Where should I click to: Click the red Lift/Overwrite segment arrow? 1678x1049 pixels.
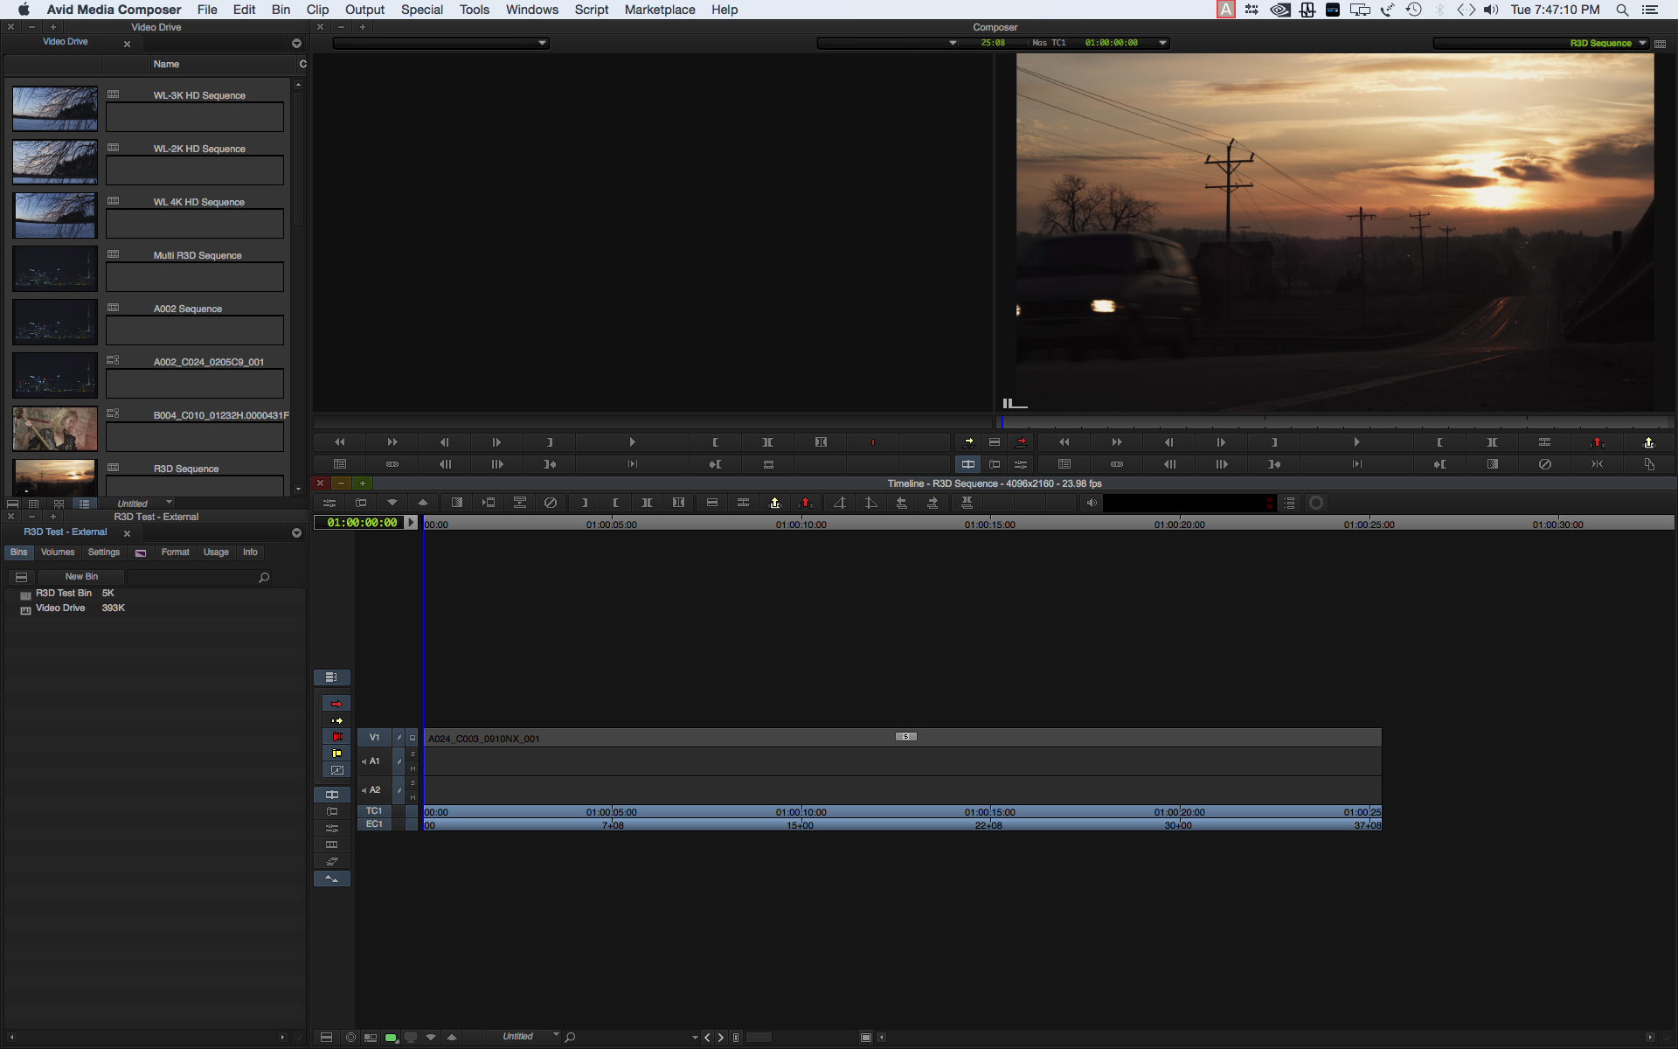point(336,704)
